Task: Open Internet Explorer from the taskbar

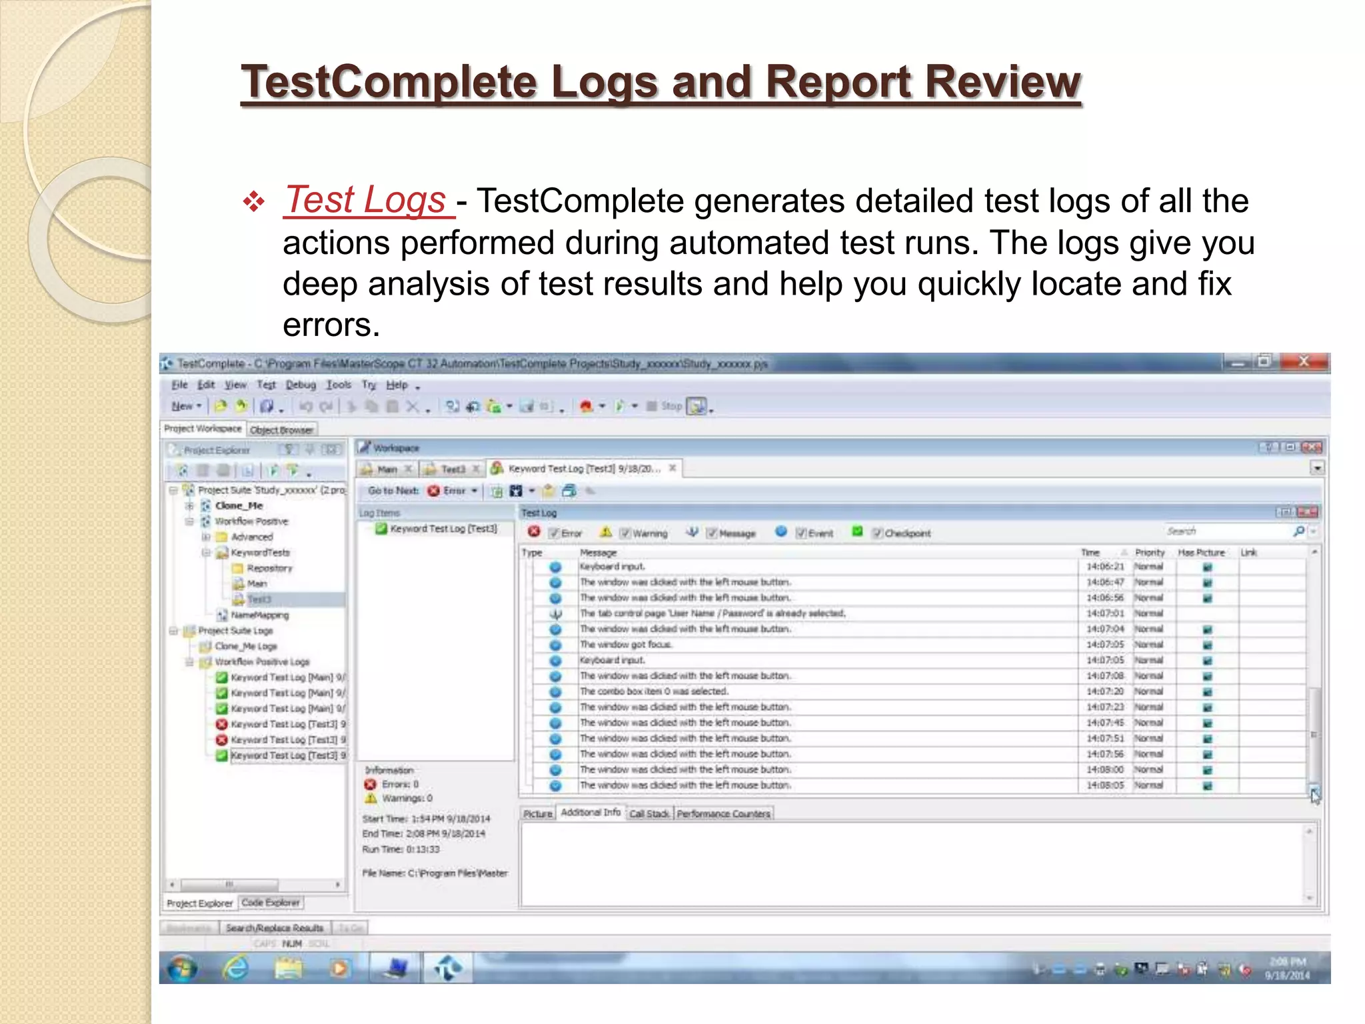Action: coord(236,967)
